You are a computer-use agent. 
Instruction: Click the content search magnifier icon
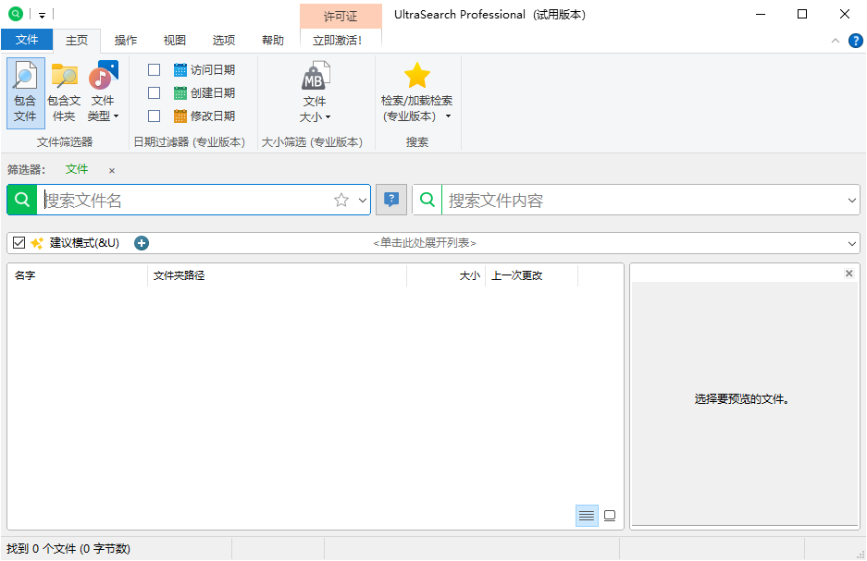[427, 200]
